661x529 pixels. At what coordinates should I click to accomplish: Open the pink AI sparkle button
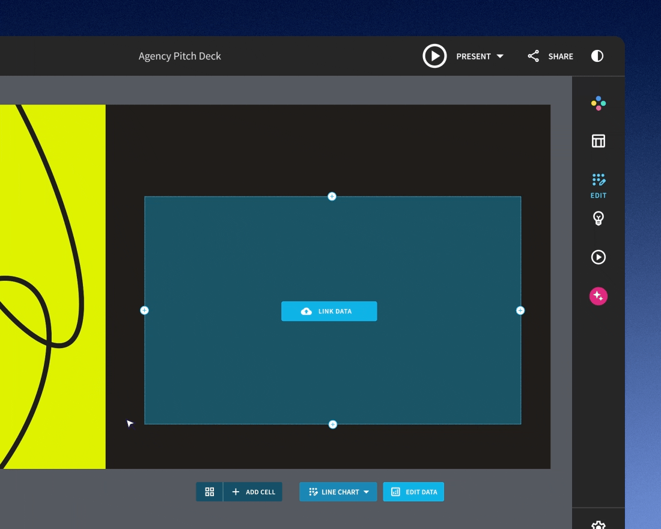(x=598, y=296)
